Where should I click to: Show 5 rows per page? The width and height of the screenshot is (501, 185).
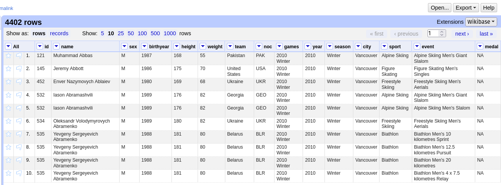coord(102,33)
